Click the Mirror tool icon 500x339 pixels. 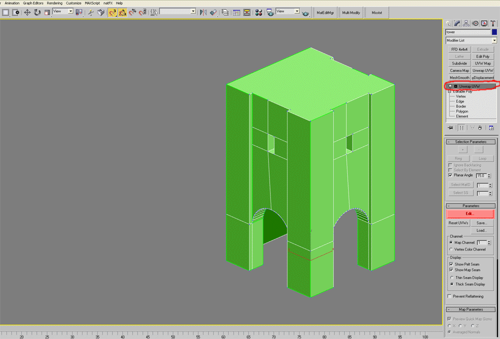(203, 12)
